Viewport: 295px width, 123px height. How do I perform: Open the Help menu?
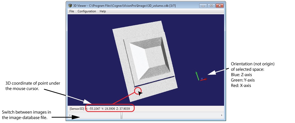click(103, 11)
